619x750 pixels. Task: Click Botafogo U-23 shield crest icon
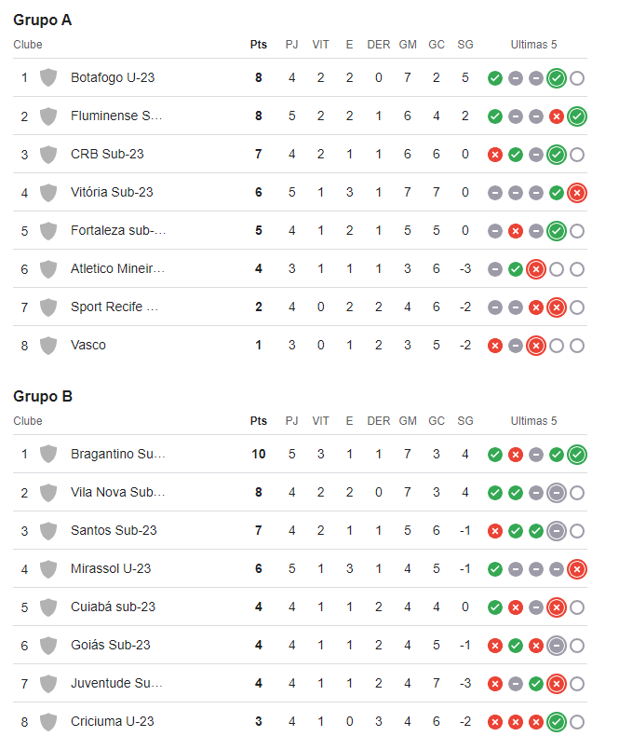point(48,77)
